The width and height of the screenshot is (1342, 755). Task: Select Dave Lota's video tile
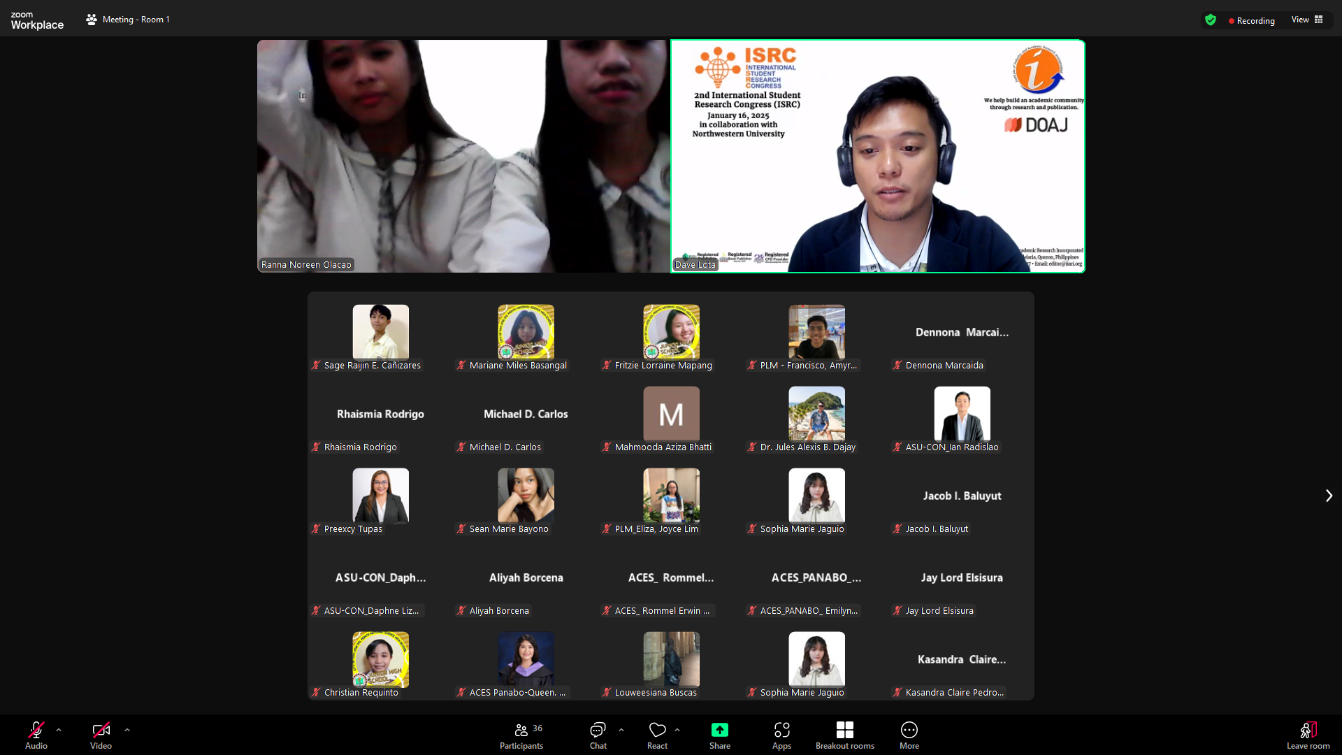[877, 156]
